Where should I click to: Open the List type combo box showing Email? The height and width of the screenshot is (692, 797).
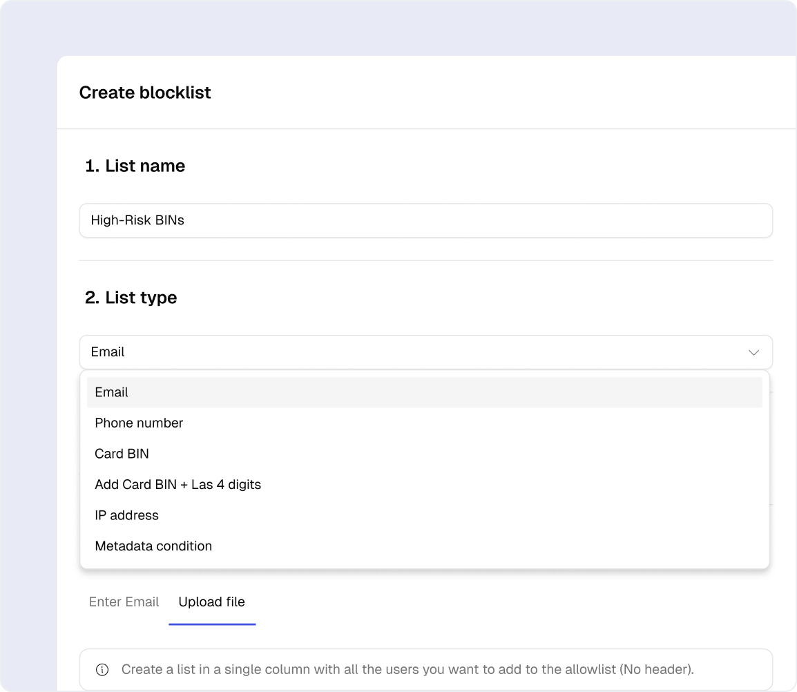tap(414, 352)
